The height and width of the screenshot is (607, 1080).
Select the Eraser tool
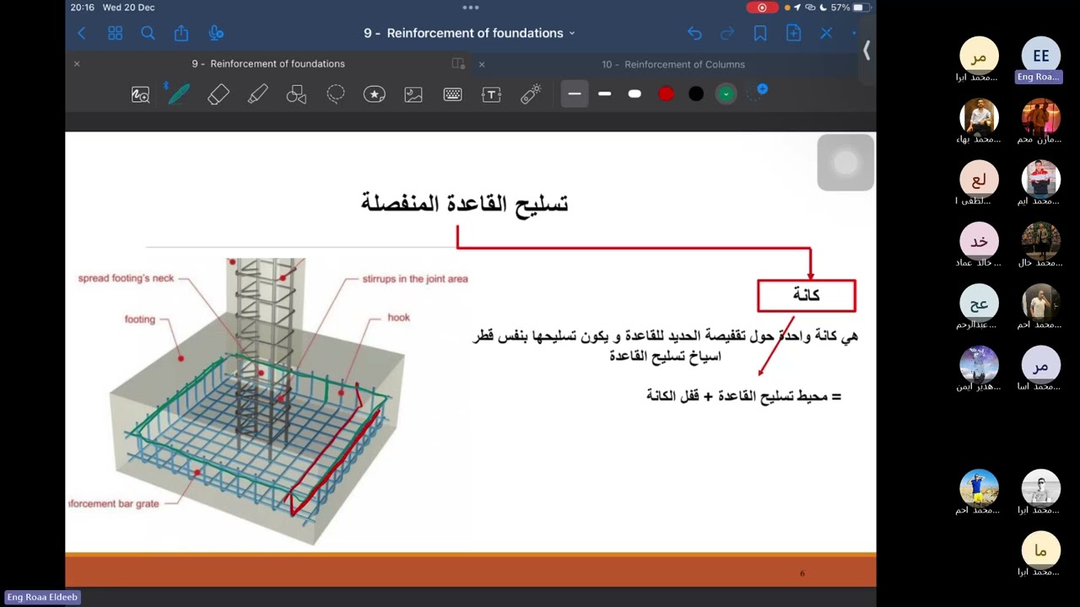[x=219, y=94]
